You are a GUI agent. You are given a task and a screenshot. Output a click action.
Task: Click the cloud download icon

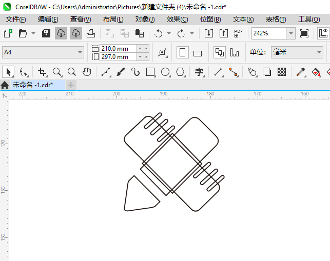coord(61,33)
